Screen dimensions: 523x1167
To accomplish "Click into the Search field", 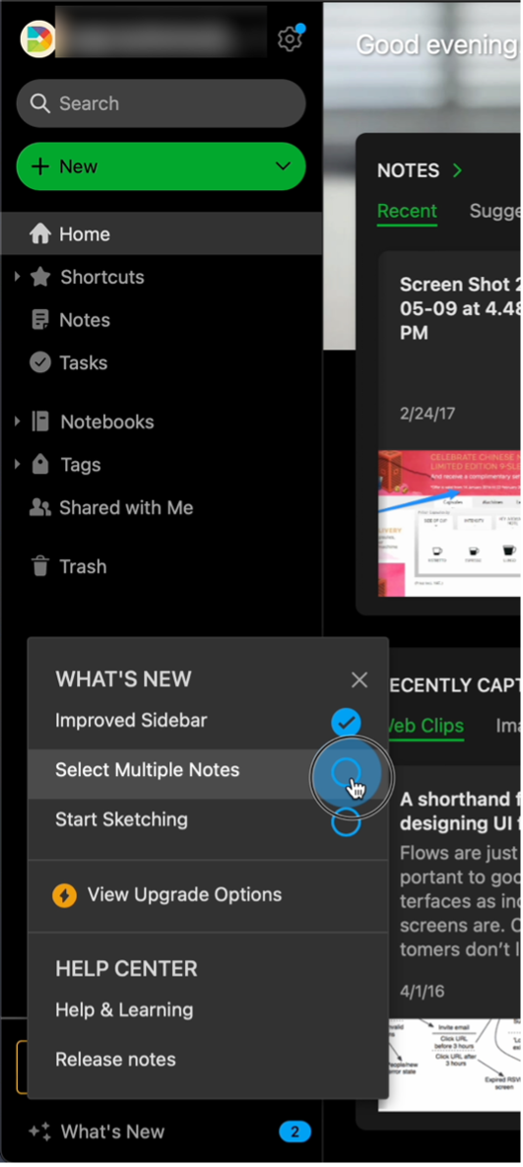I will pos(161,103).
